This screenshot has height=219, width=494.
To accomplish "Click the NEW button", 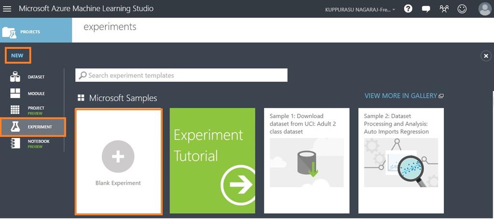I will tap(17, 55).
